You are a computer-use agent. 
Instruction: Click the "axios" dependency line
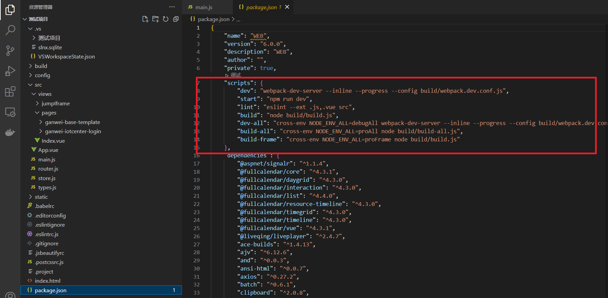(x=268, y=277)
